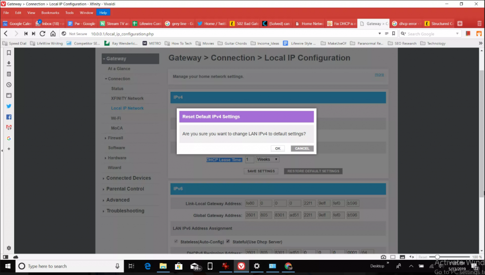
Task: Open the Edit menu
Action: (x=18, y=13)
